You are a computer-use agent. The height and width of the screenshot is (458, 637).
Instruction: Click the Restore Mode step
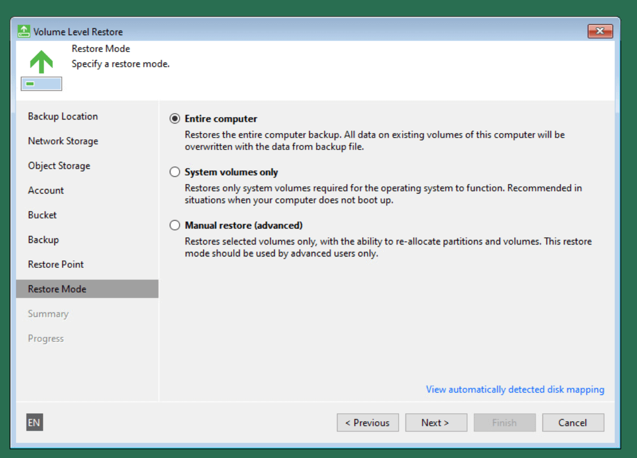pyautogui.click(x=57, y=289)
